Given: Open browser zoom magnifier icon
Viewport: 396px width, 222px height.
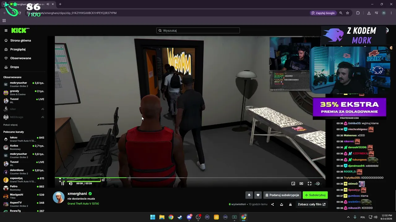Looking at the screenshot, I should pyautogui.click(x=341, y=13).
